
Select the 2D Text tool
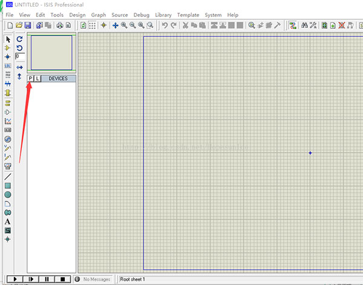[8, 222]
